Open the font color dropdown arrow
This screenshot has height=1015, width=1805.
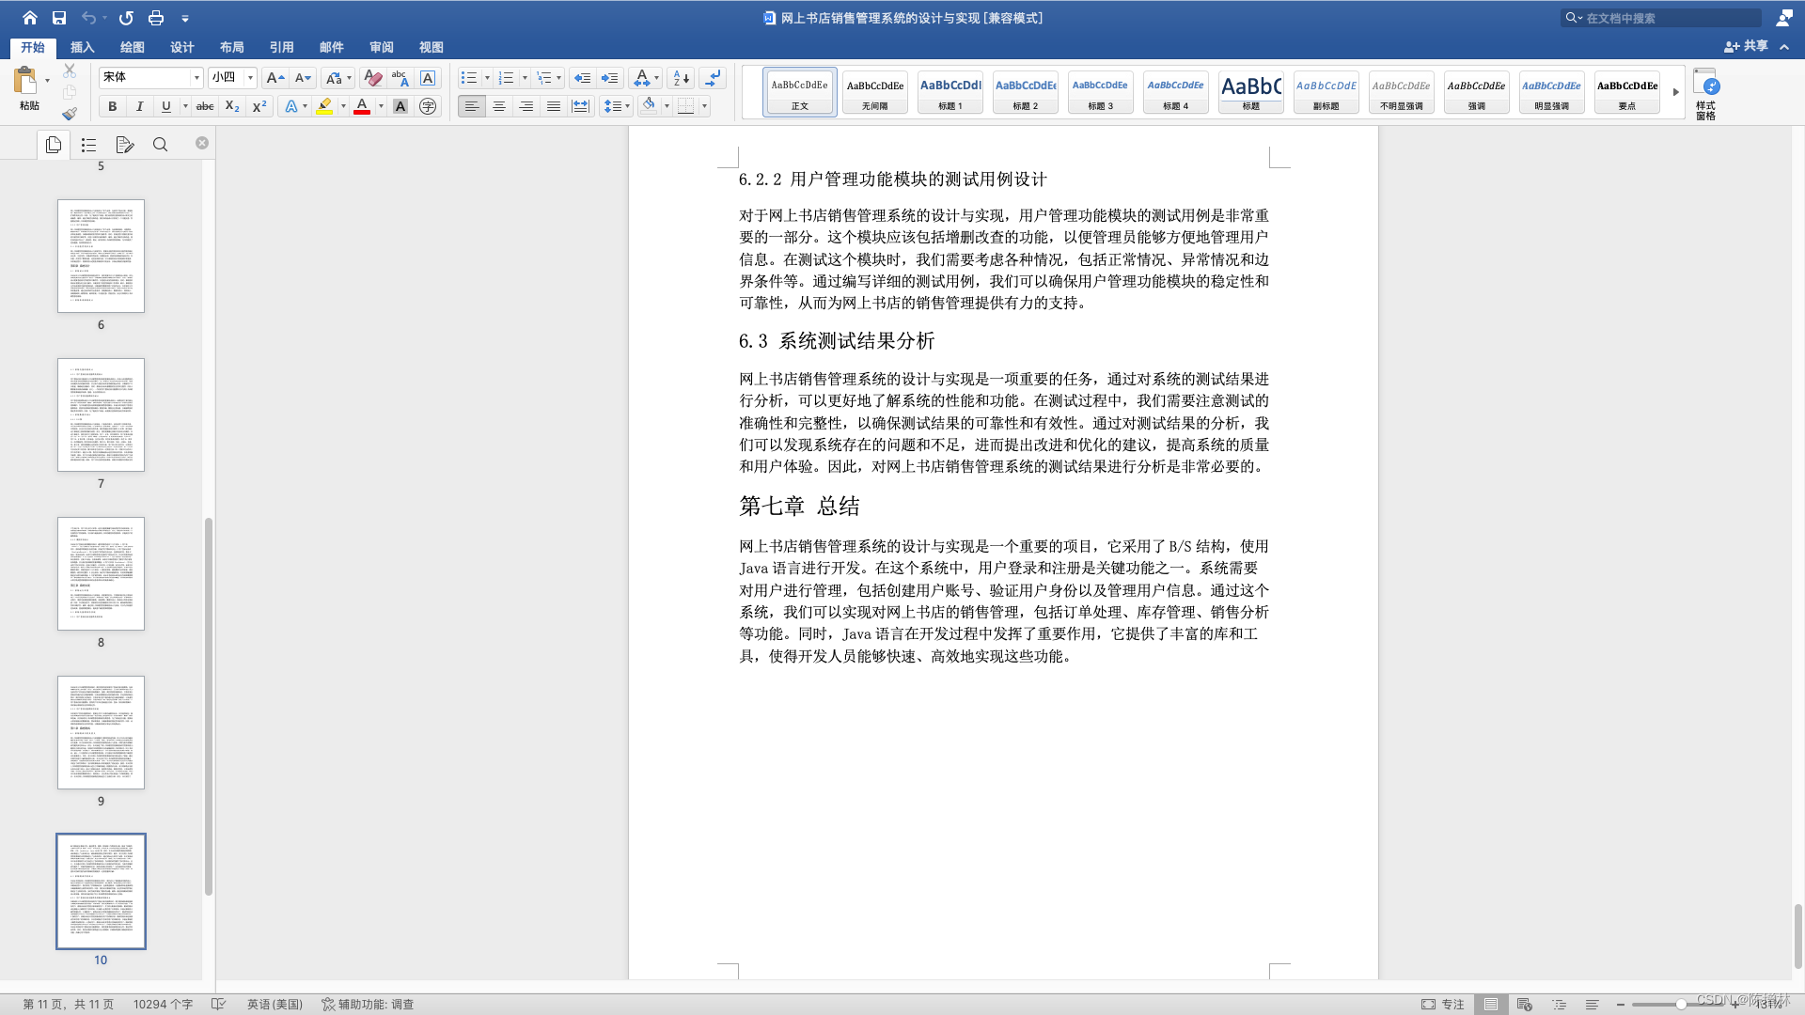pyautogui.click(x=380, y=106)
